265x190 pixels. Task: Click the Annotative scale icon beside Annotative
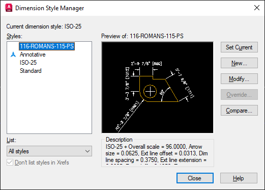[13, 55]
